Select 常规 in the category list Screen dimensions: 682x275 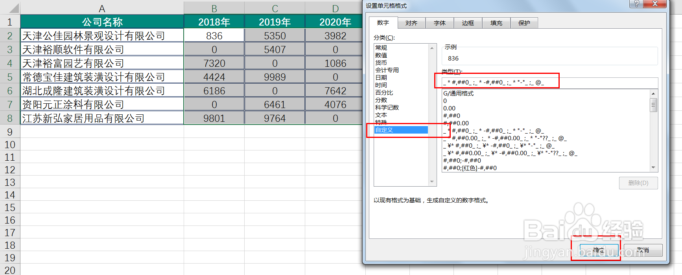click(x=401, y=48)
